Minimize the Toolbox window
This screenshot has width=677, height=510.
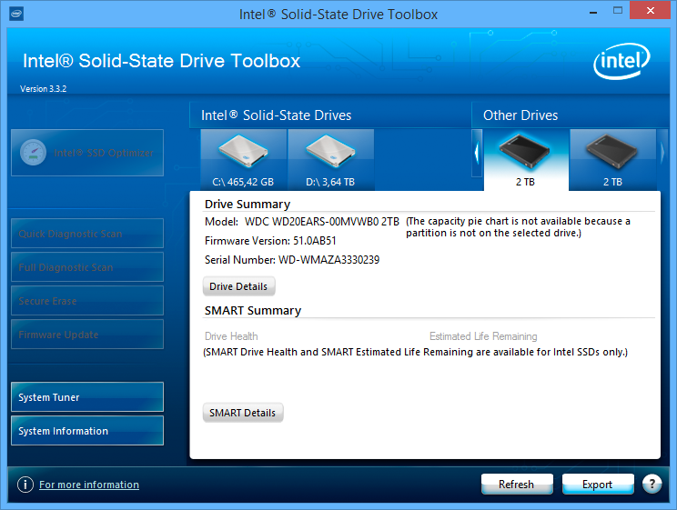click(x=593, y=12)
